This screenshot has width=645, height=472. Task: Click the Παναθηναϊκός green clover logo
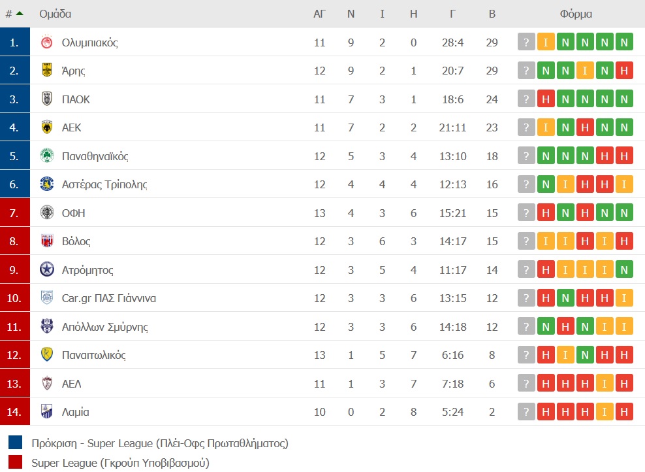[47, 156]
